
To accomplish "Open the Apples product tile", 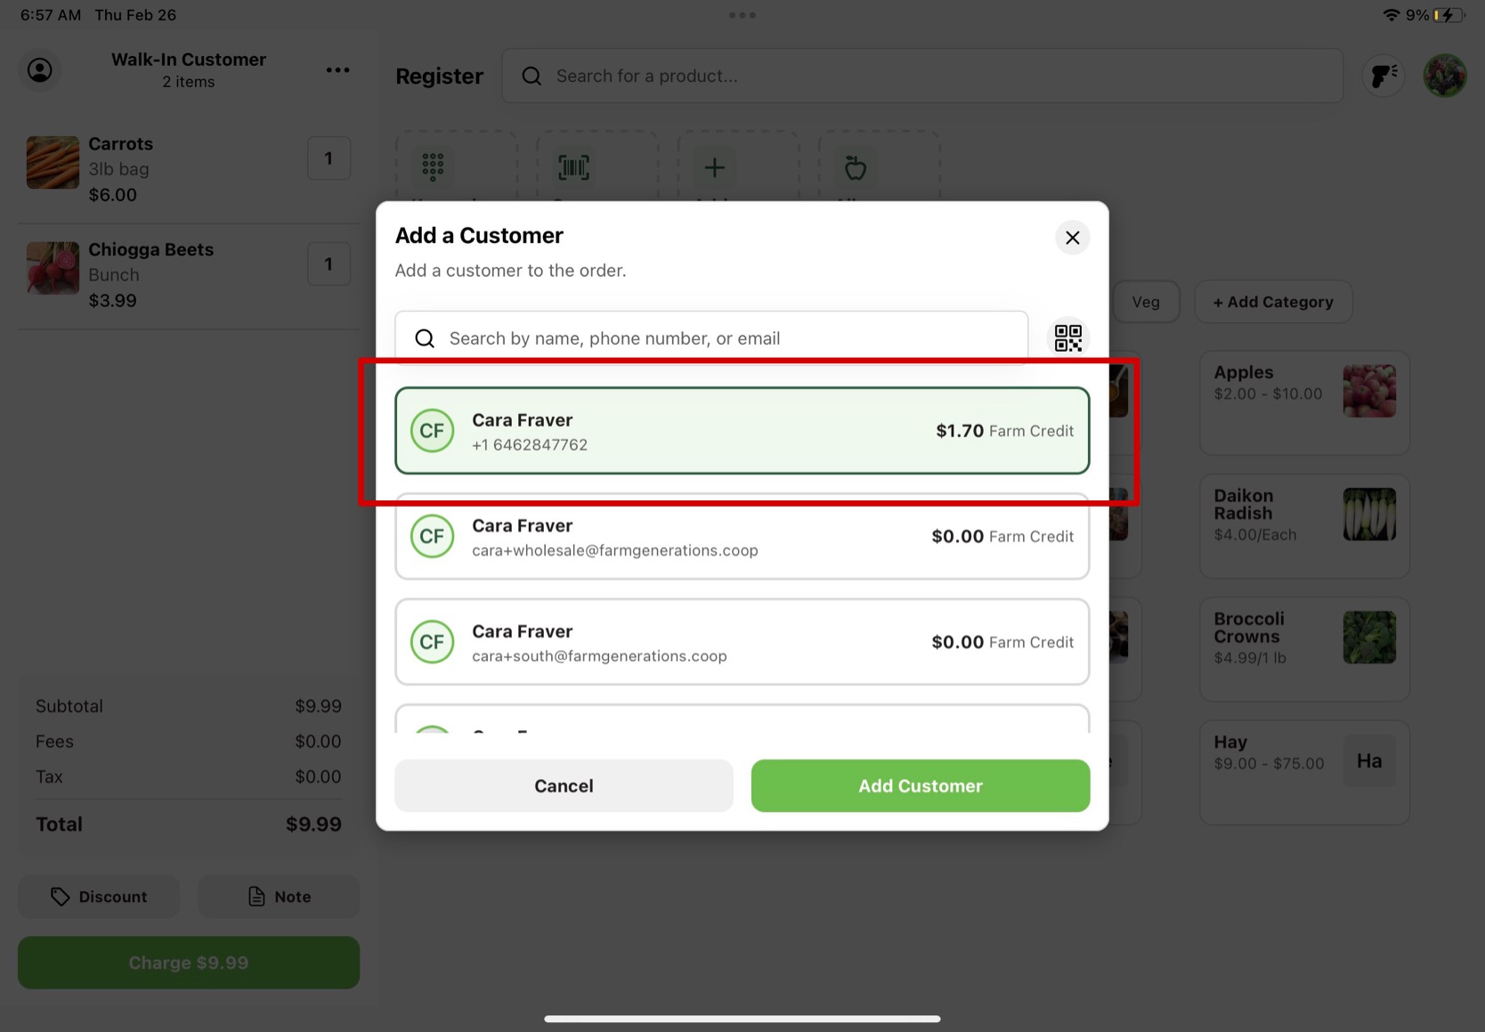I will click(x=1303, y=402).
